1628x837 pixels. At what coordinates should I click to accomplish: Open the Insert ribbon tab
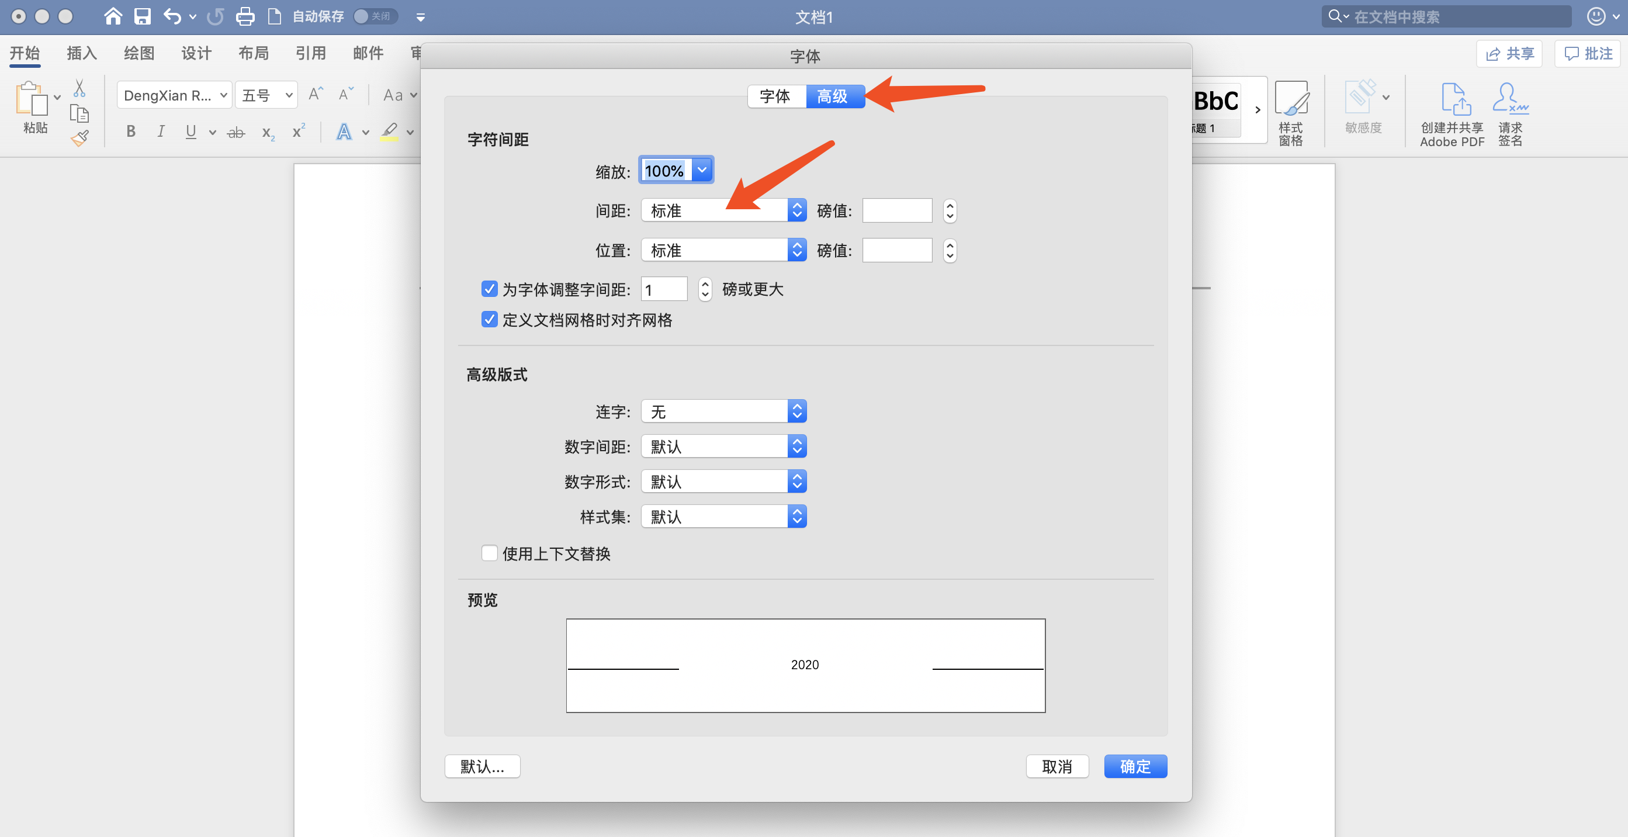pyautogui.click(x=82, y=53)
